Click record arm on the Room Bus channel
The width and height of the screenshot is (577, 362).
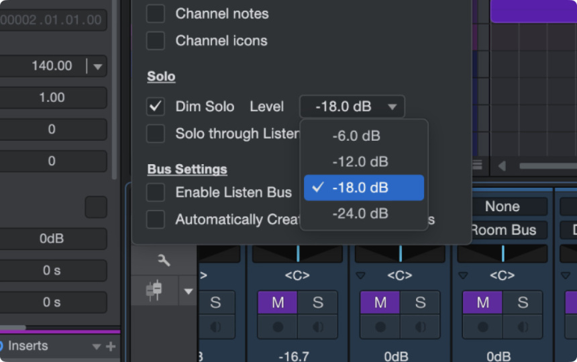pyautogui.click(x=483, y=326)
